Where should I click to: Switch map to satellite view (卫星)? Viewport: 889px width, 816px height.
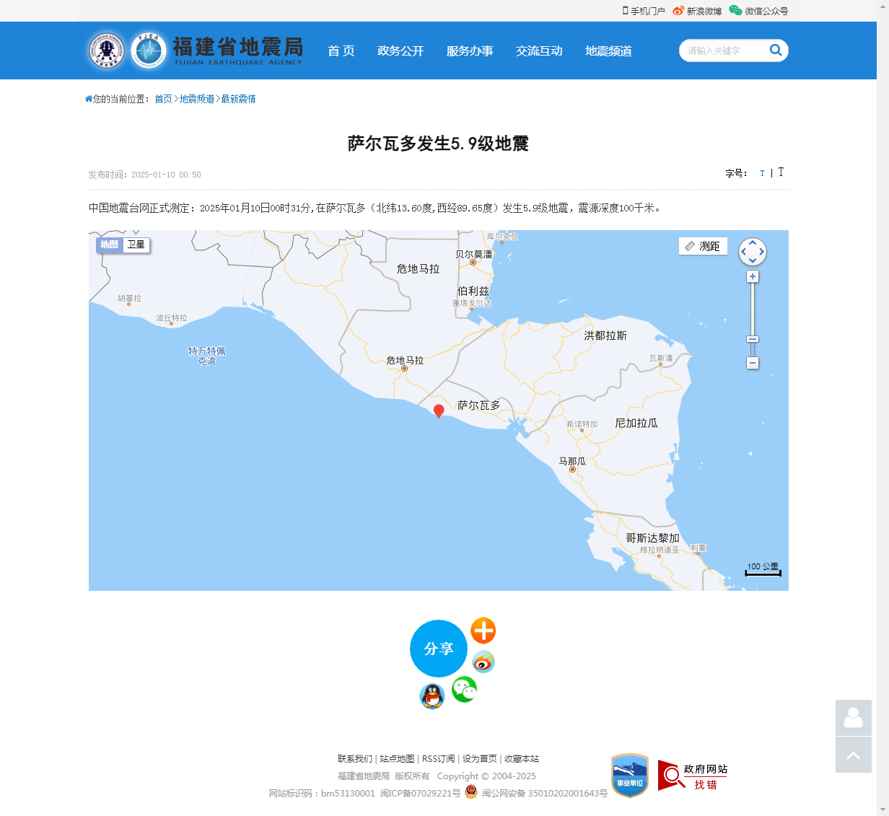pyautogui.click(x=136, y=245)
